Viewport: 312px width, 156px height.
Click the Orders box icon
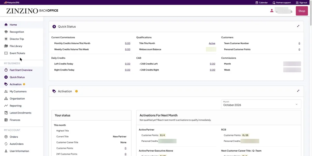[6, 137]
